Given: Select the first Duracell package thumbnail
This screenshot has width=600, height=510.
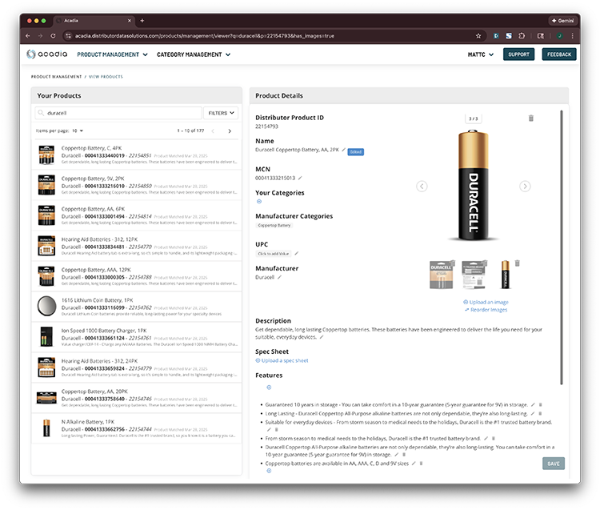Looking at the screenshot, I should [x=441, y=275].
